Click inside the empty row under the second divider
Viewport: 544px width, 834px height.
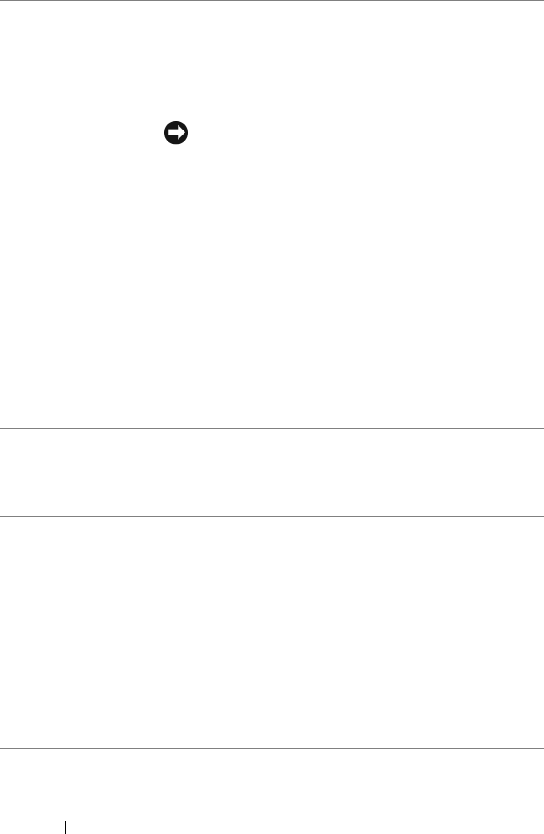pos(272,472)
